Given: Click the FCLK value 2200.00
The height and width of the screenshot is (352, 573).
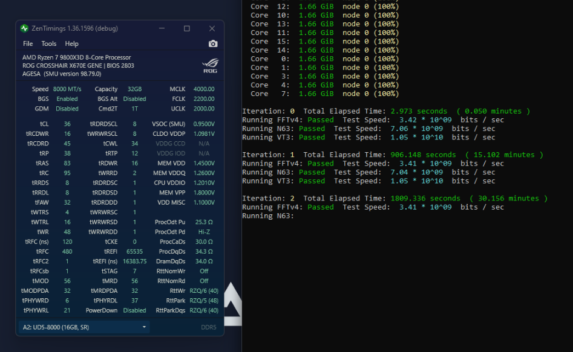Looking at the screenshot, I should (x=203, y=98).
